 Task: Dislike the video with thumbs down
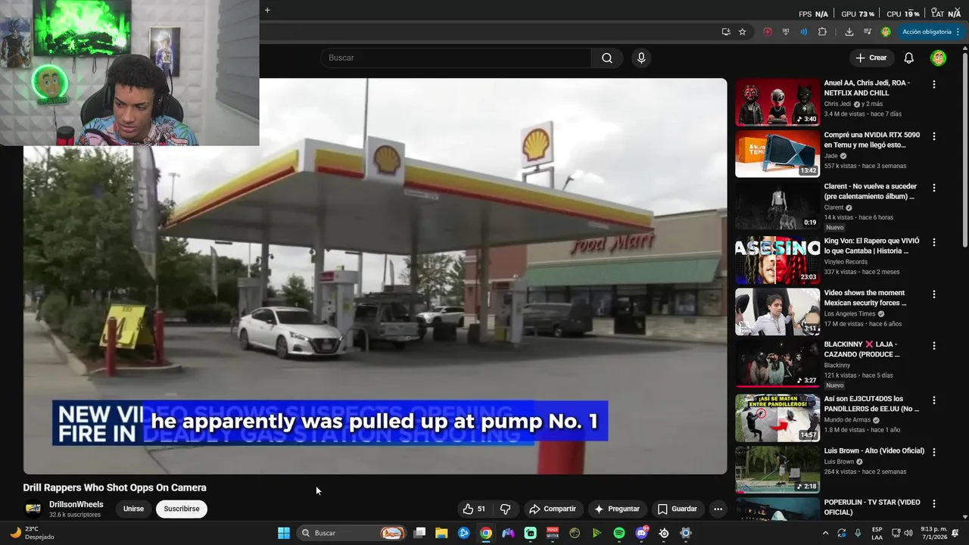click(506, 509)
